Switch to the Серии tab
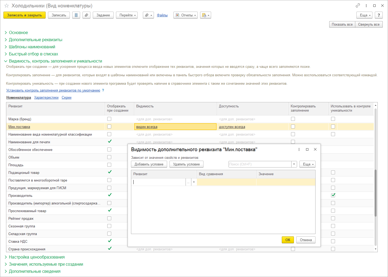 (x=66, y=98)
